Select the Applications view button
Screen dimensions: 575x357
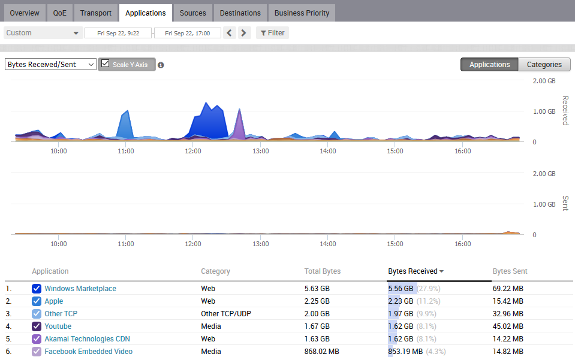pyautogui.click(x=489, y=65)
